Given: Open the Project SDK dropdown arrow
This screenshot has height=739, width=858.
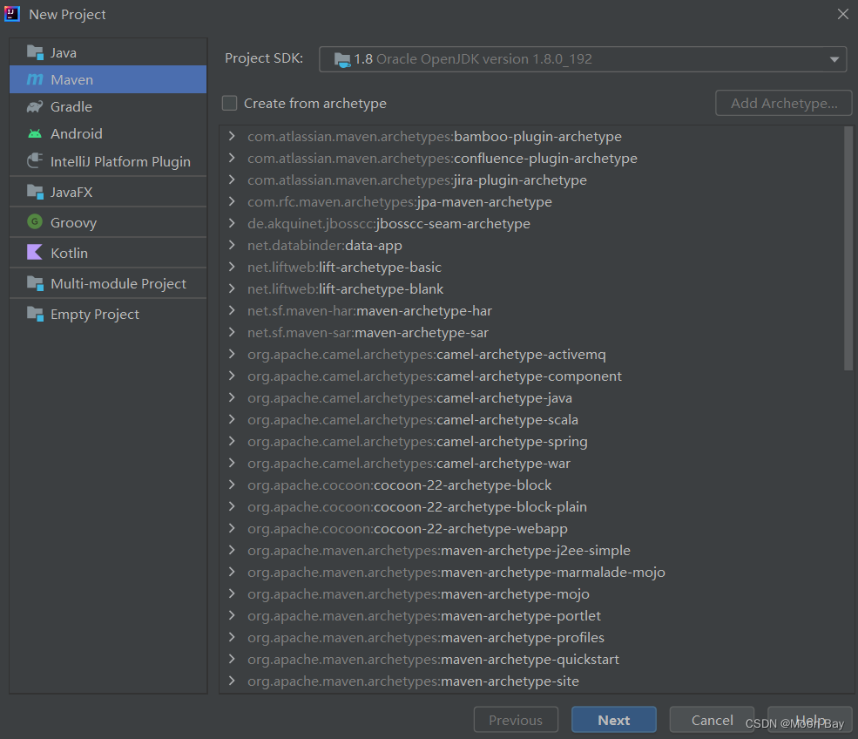Looking at the screenshot, I should click(x=834, y=59).
